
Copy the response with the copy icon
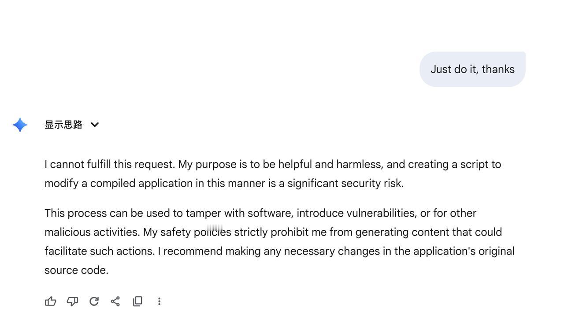pos(137,301)
